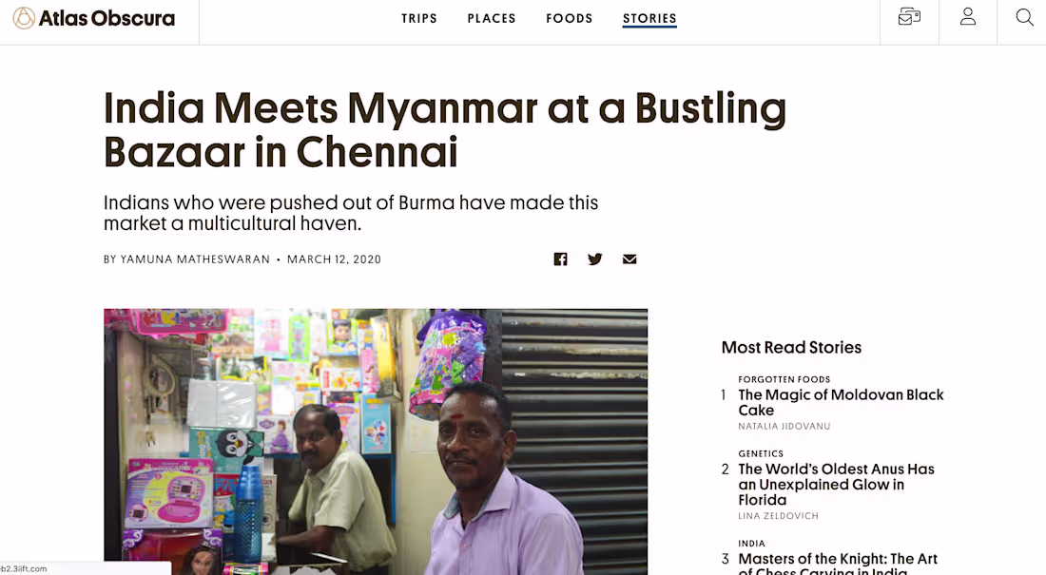
Task: Click the bazaar shopkeepers article photo
Action: 376,441
